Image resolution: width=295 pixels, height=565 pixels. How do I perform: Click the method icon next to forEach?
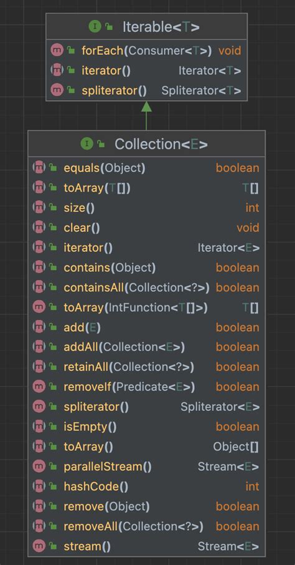click(x=57, y=51)
